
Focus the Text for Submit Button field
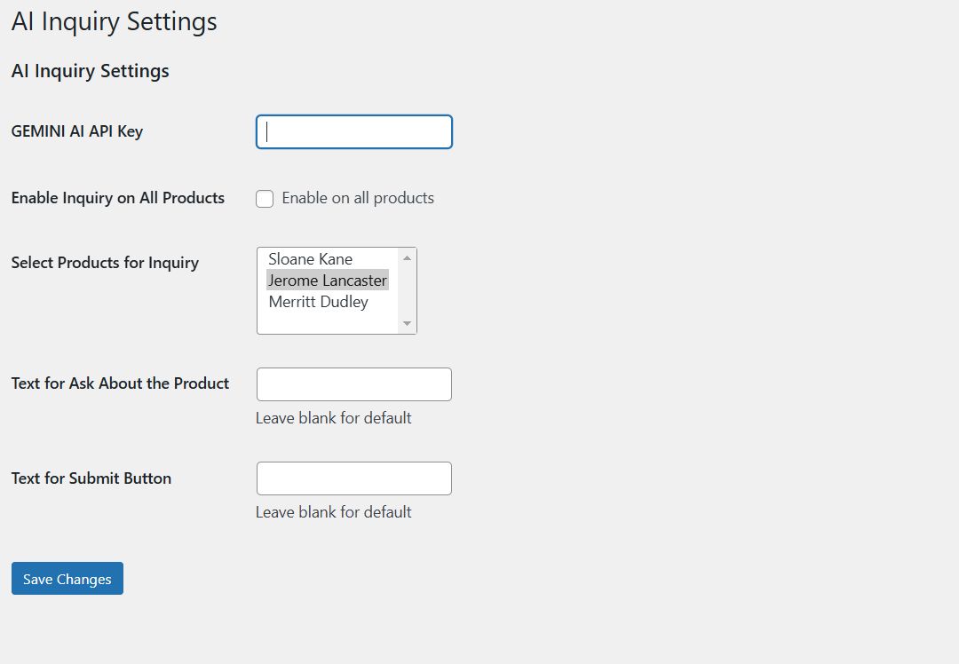pos(354,478)
